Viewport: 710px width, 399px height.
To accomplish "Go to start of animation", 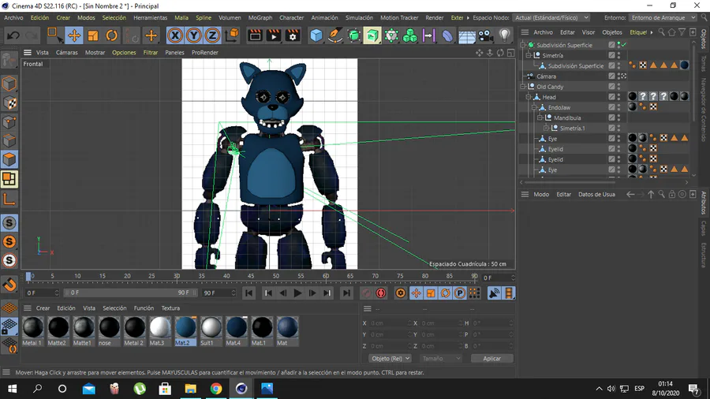I will (248, 293).
